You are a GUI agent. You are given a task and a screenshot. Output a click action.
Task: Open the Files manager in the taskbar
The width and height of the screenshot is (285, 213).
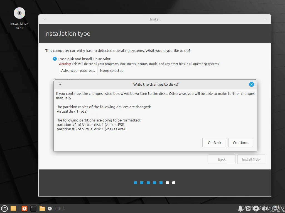pos(42,209)
